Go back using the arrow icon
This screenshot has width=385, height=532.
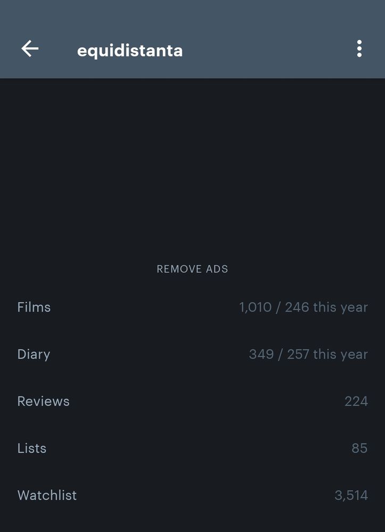[x=30, y=49]
